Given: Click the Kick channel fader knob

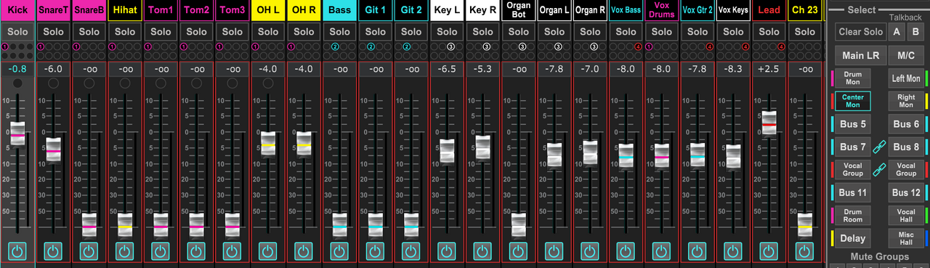Looking at the screenshot, I should [17, 134].
